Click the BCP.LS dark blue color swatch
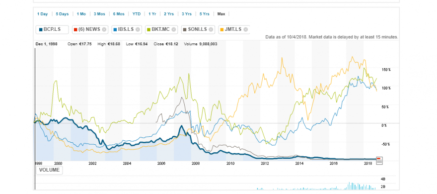437x194 pixels. pos(41,29)
